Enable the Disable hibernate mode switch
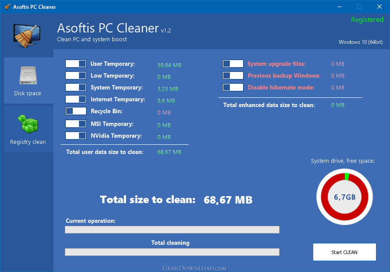The image size is (390, 272). click(x=233, y=87)
